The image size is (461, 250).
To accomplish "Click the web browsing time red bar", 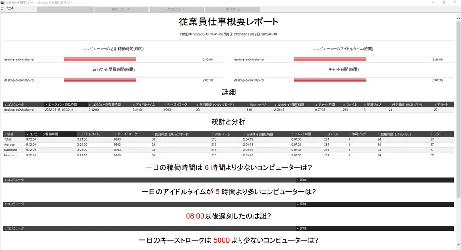I will point(100,80).
